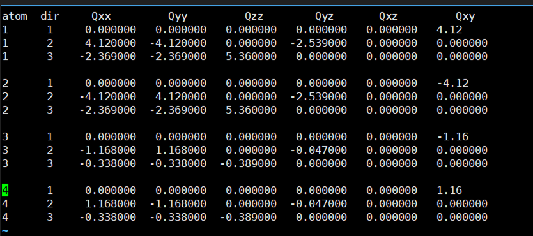Click Qxx value -0.338000 for atom 4 dir 3
This screenshot has width=533, height=236.
(x=107, y=217)
